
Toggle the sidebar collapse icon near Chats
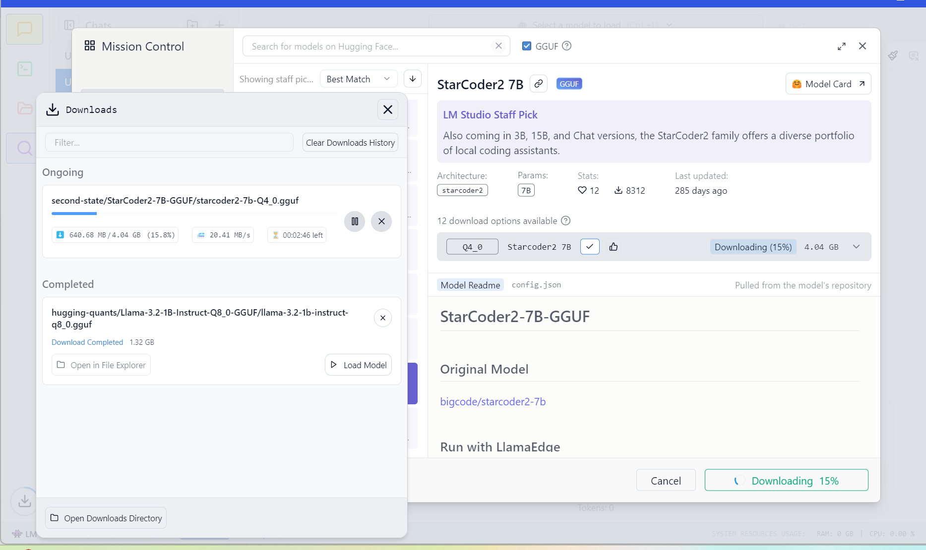pyautogui.click(x=69, y=25)
